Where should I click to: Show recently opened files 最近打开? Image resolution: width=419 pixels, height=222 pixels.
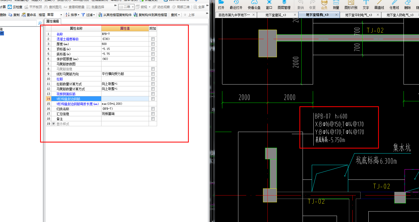(x=236, y=5)
